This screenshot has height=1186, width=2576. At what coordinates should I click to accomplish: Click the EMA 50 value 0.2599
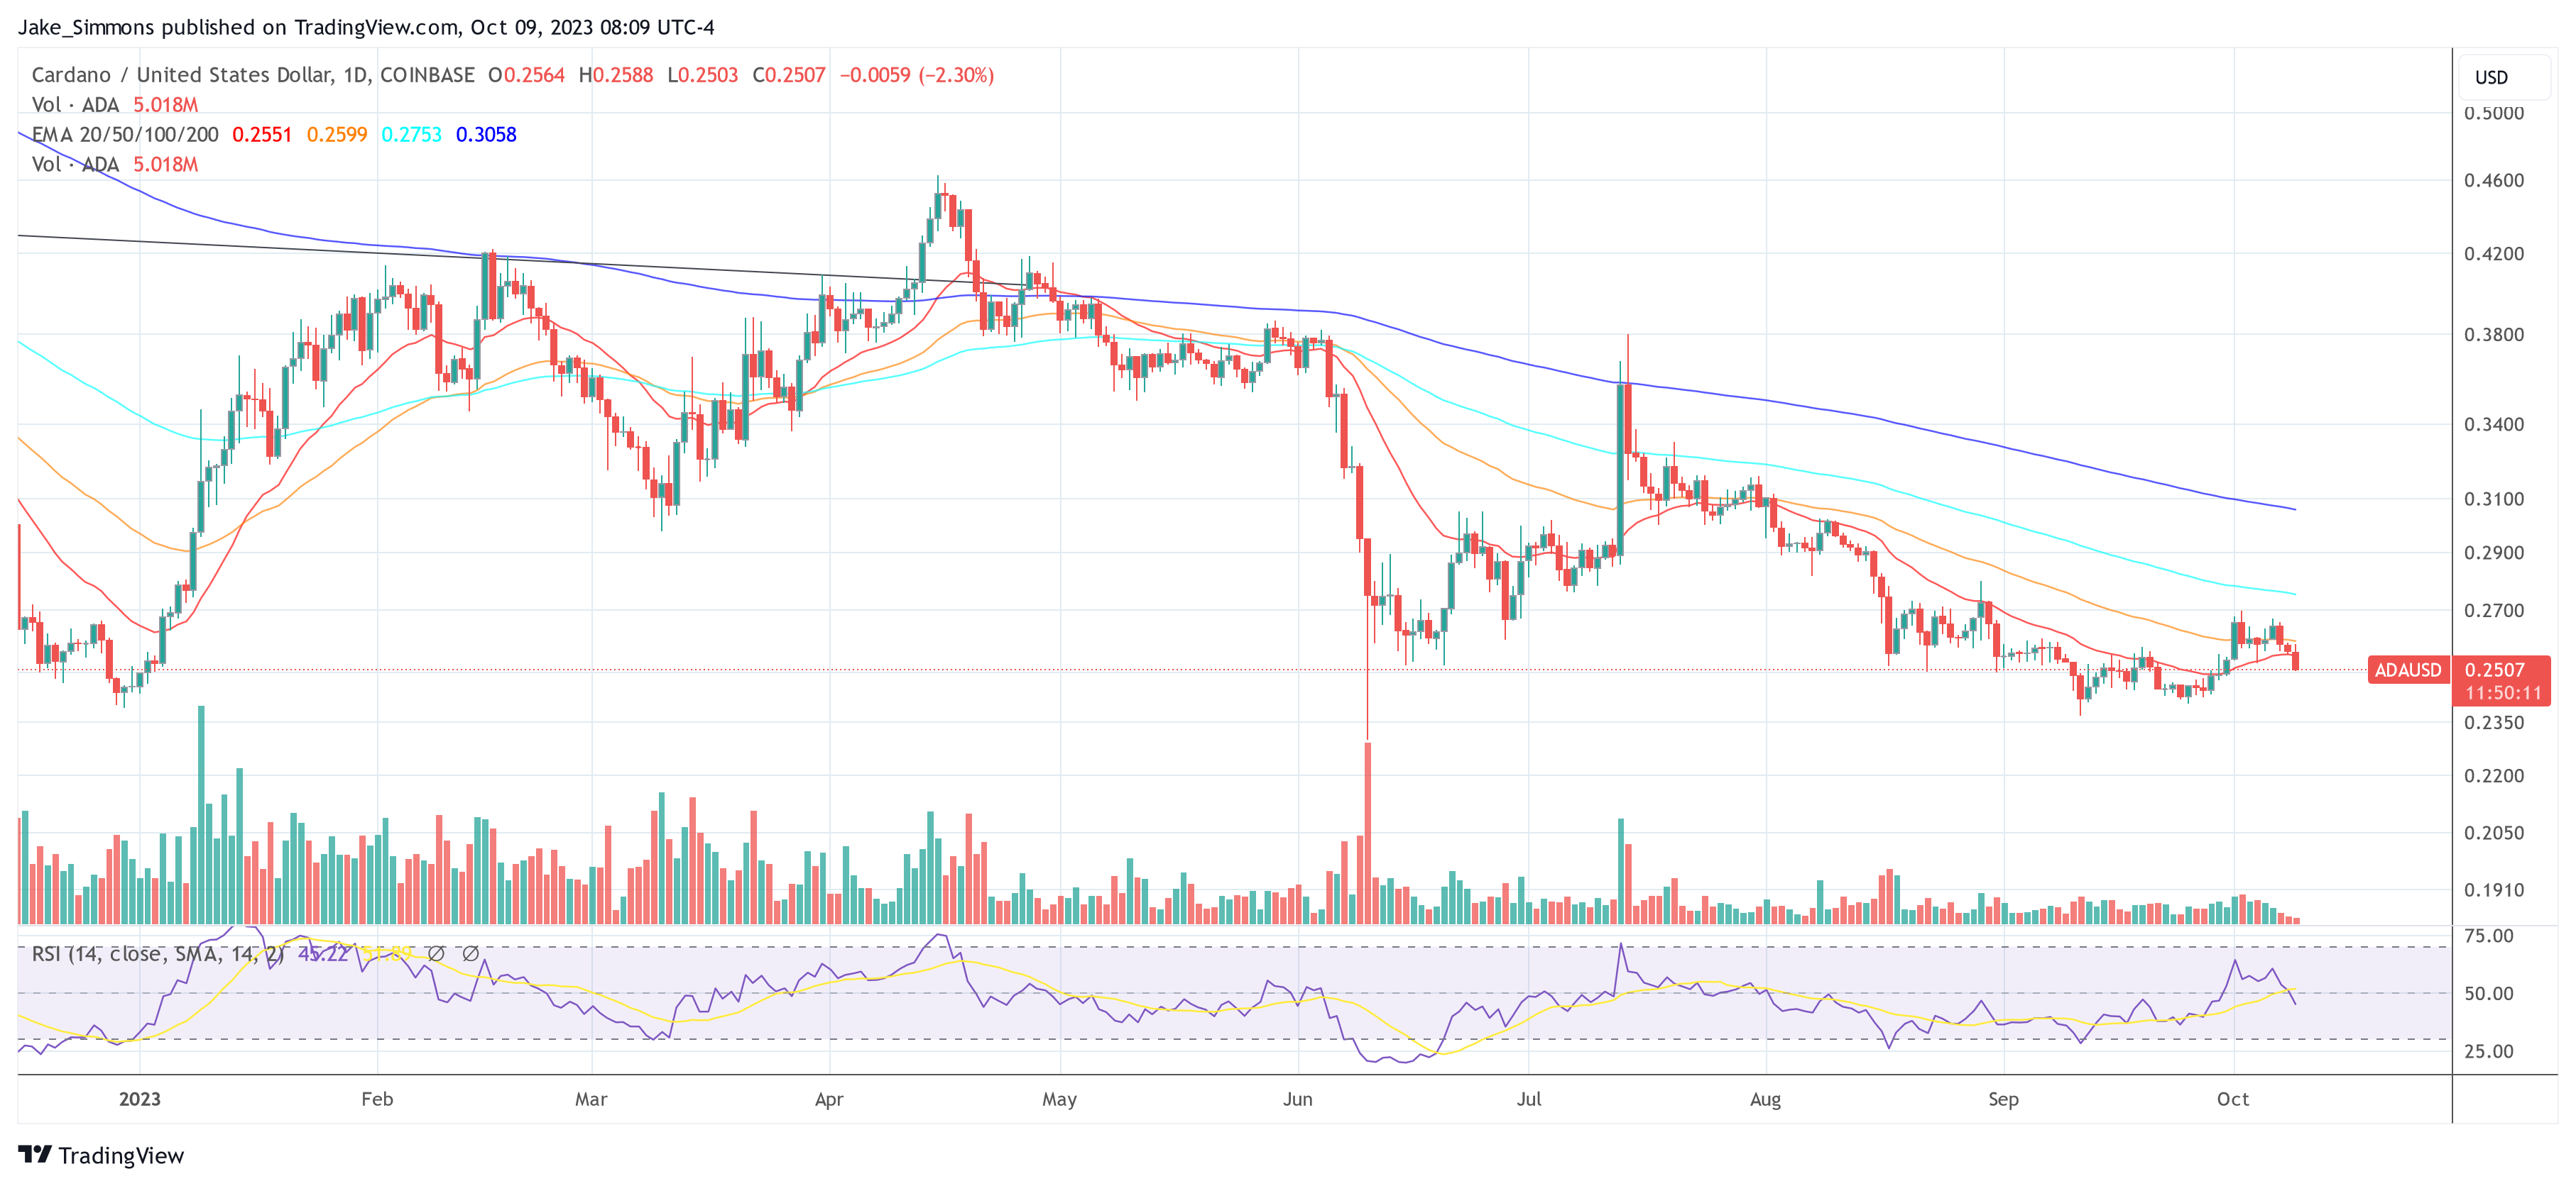(337, 134)
